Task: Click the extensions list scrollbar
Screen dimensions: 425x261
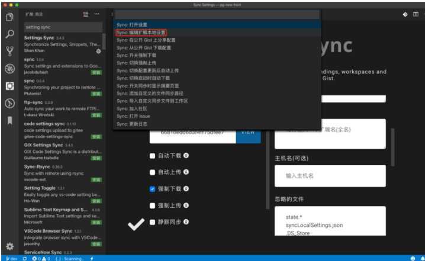Action: tap(104, 41)
